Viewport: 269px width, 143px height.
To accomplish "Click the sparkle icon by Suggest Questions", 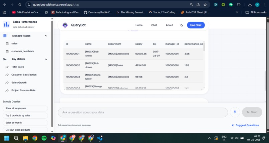I will (x=233, y=125).
